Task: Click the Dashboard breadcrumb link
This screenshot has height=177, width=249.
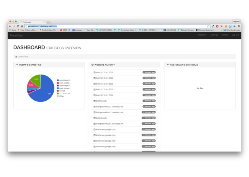Action: (x=23, y=57)
